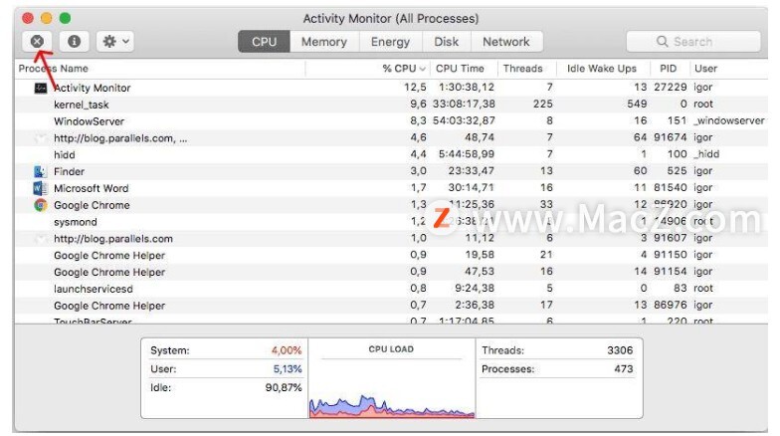Viewport: 780px width, 436px height.
Task: Select the Finder icon in process list
Action: click(x=40, y=171)
